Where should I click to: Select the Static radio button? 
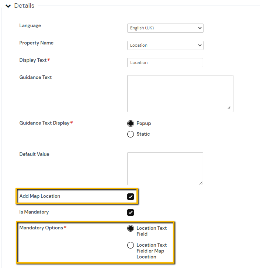click(131, 134)
